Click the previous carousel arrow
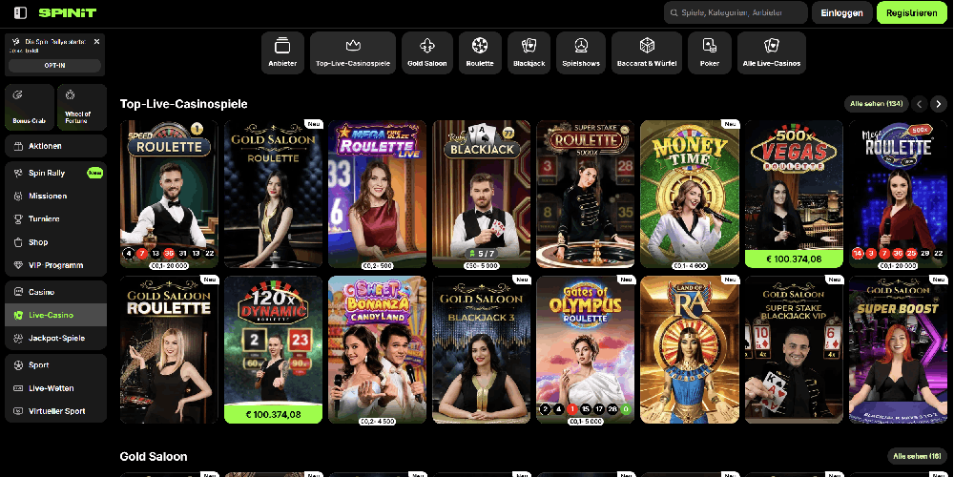This screenshot has width=954, height=477. pos(920,104)
